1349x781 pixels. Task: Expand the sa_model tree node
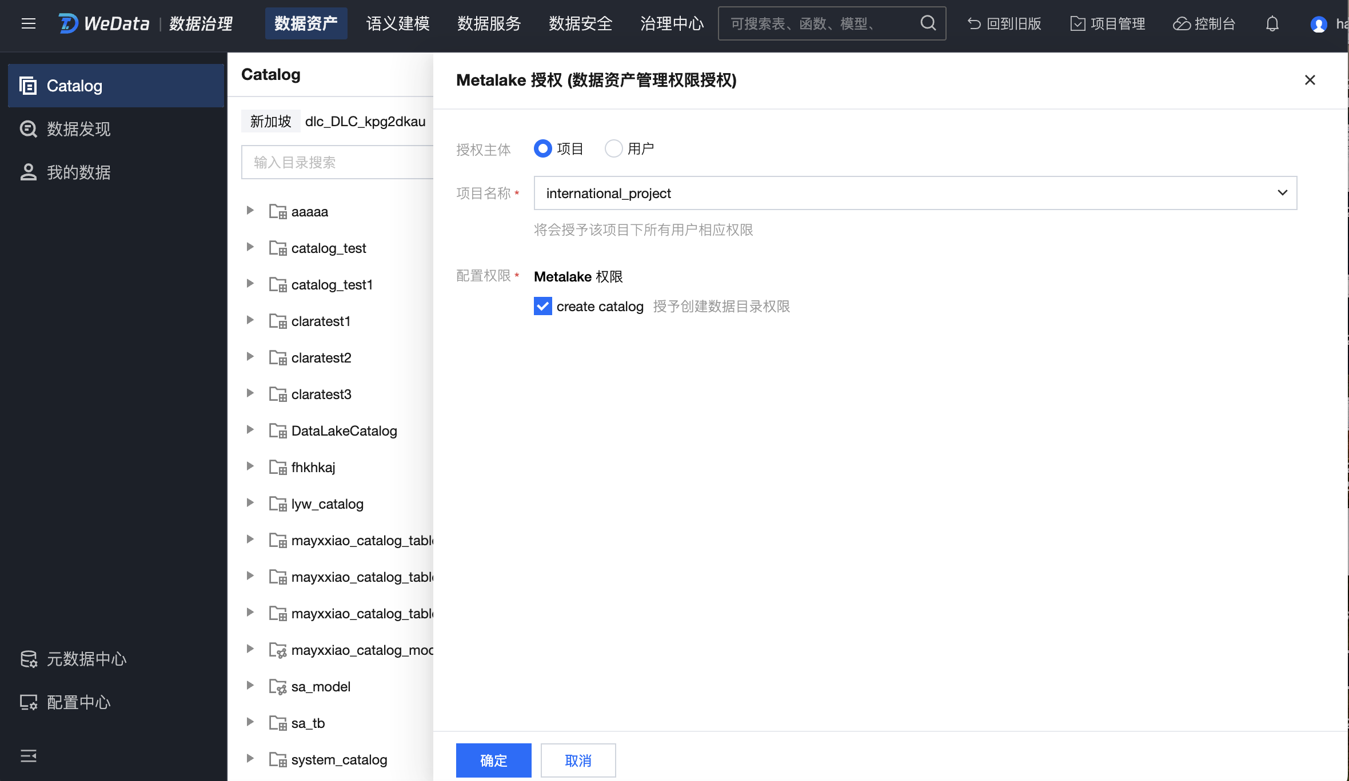click(250, 686)
